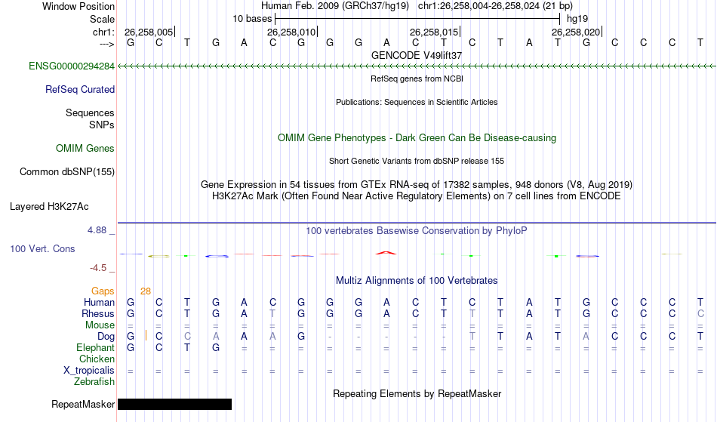717x422 pixels.
Task: Open the RefSeq Curated track label
Action: [x=79, y=89]
